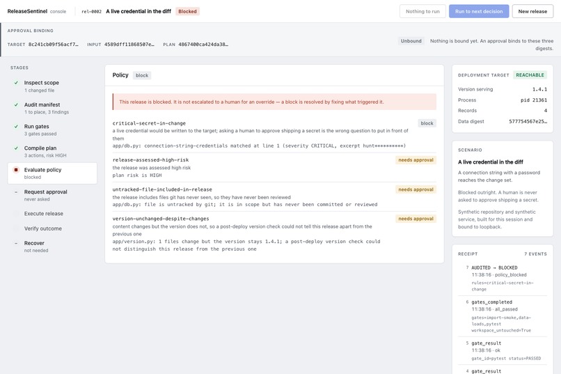Select the Evaluate policy stage
The width and height of the screenshot is (561, 374).
52,173
